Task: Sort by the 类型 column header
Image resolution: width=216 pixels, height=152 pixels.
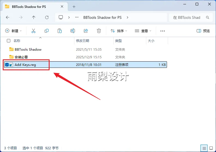Action: click(x=118, y=41)
